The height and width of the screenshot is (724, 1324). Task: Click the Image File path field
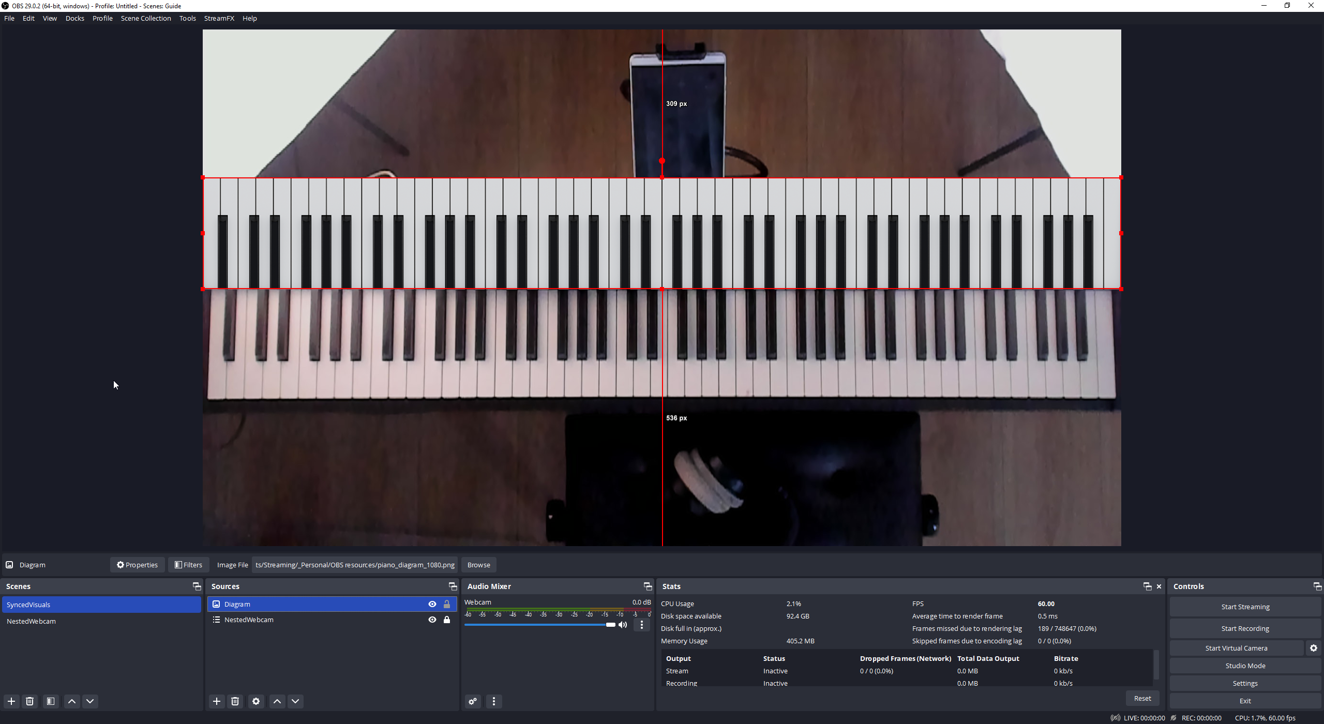click(355, 565)
